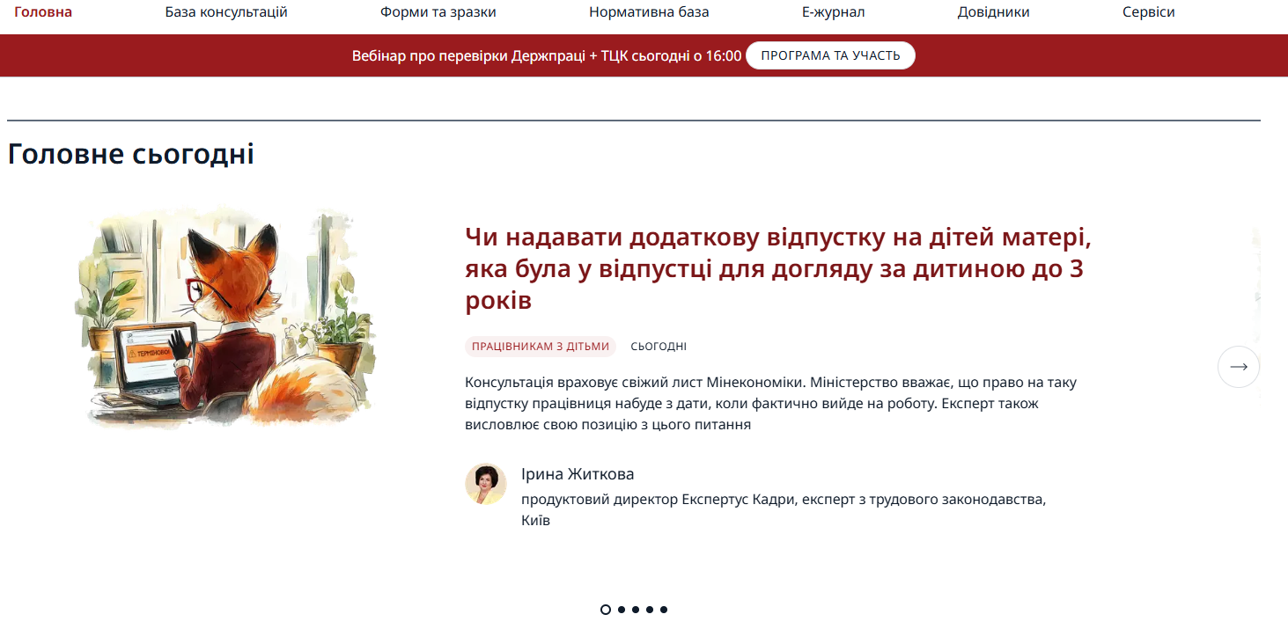Screen dimensions: 1288x629
Task: Expand the Форми та зразки menu
Action: 438,12
